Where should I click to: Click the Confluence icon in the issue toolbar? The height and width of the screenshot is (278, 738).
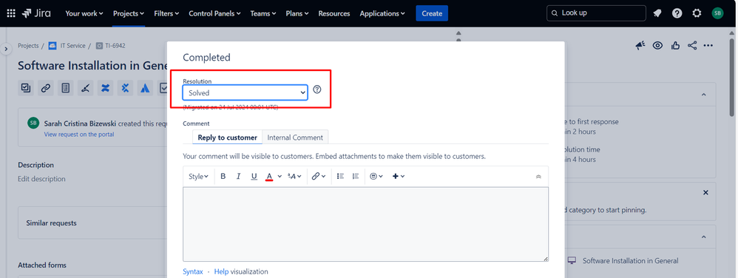(106, 88)
